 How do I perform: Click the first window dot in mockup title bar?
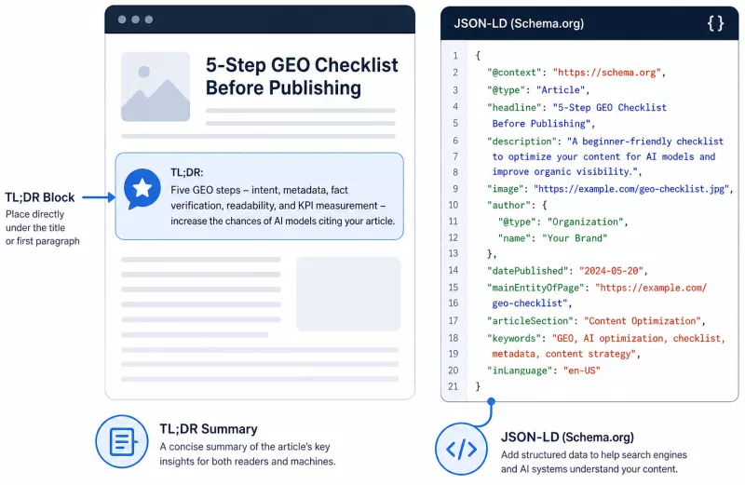122,20
